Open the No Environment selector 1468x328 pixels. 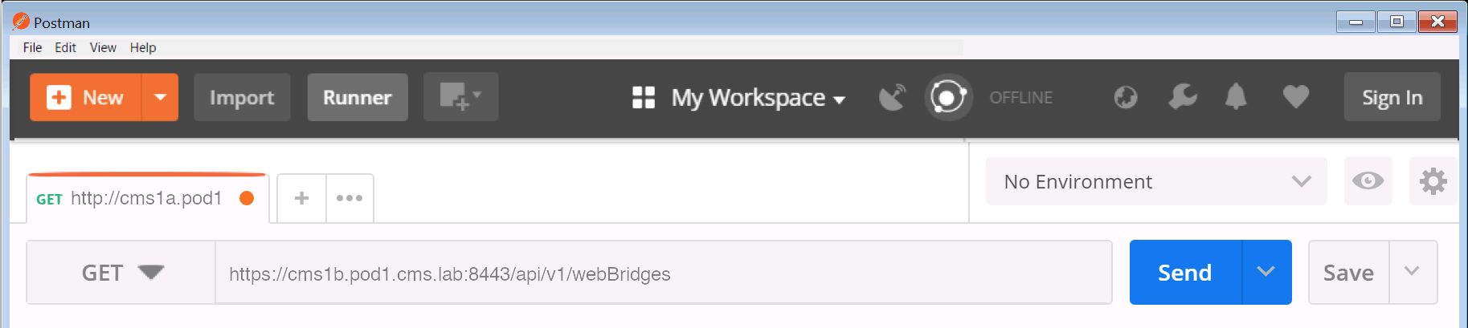point(1156,181)
